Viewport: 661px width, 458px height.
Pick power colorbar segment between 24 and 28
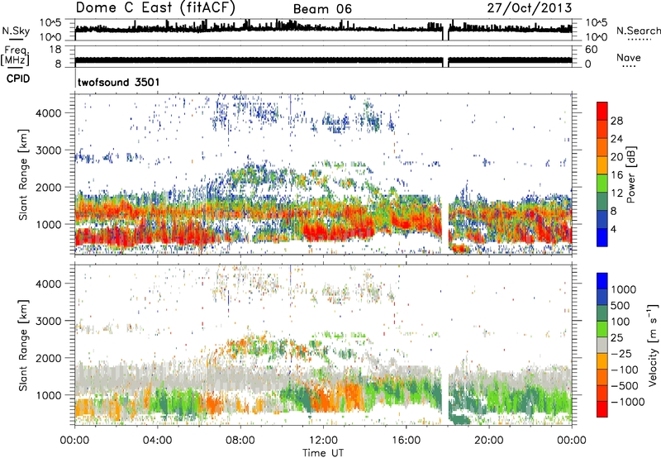point(602,130)
